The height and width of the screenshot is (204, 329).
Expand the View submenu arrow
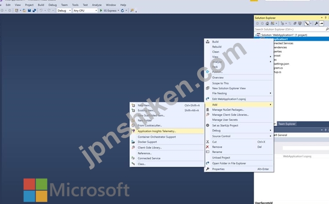click(x=270, y=56)
